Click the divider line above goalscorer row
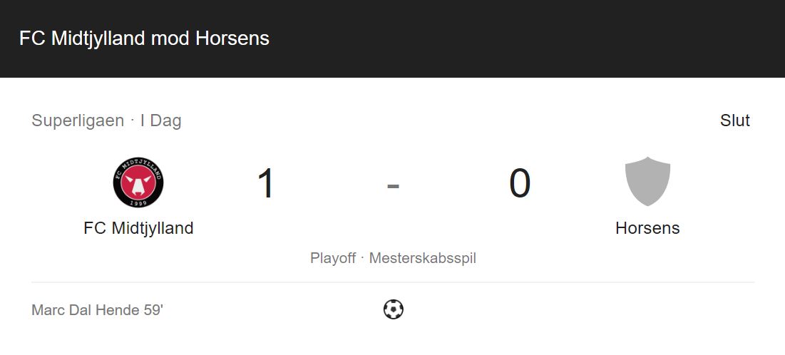 click(393, 282)
